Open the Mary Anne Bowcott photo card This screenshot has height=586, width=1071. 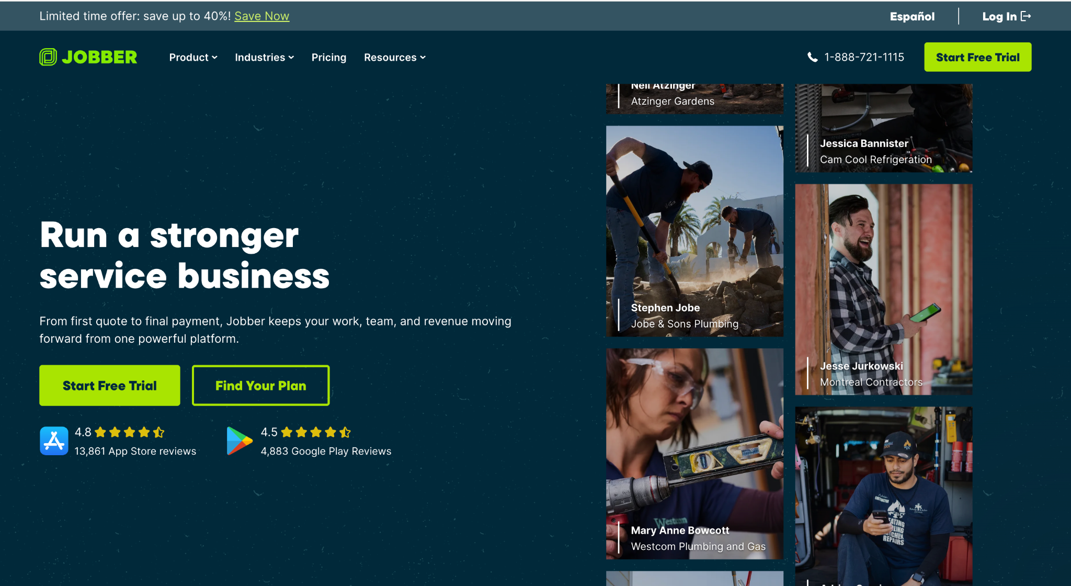click(694, 454)
